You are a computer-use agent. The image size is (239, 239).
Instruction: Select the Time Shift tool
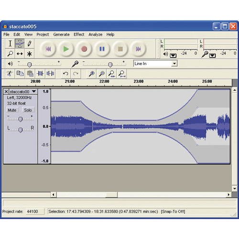click(20, 54)
